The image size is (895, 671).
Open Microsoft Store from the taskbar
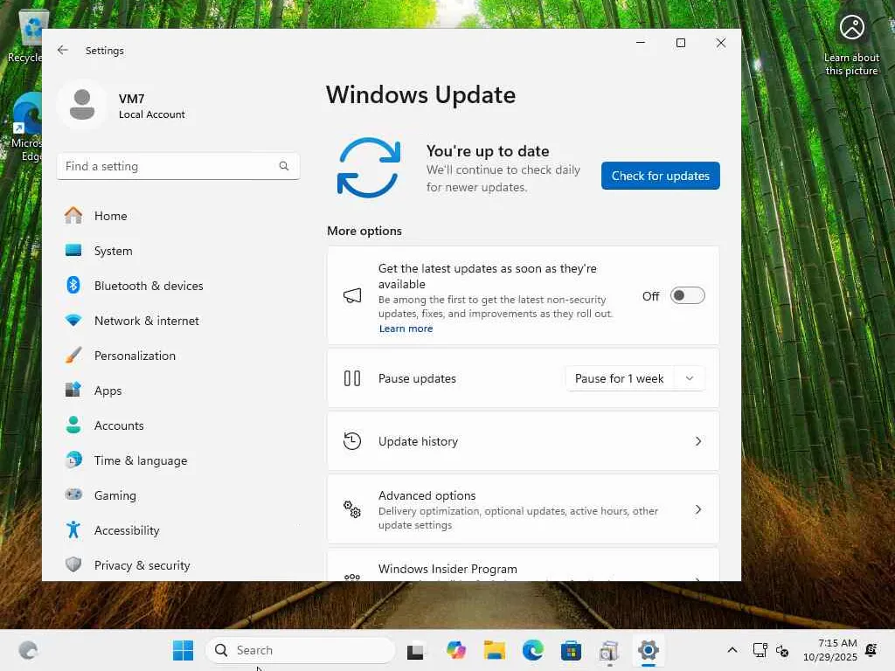coord(571,650)
